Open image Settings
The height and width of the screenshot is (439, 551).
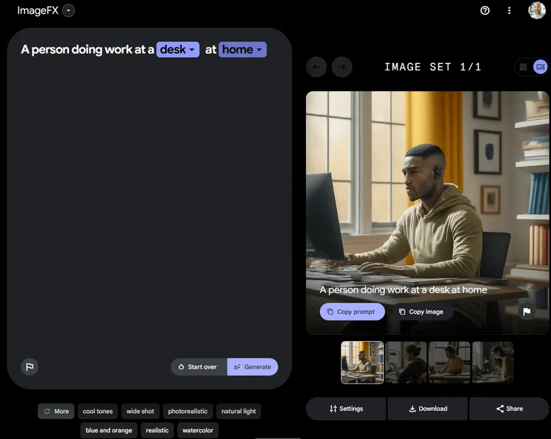[x=346, y=409]
